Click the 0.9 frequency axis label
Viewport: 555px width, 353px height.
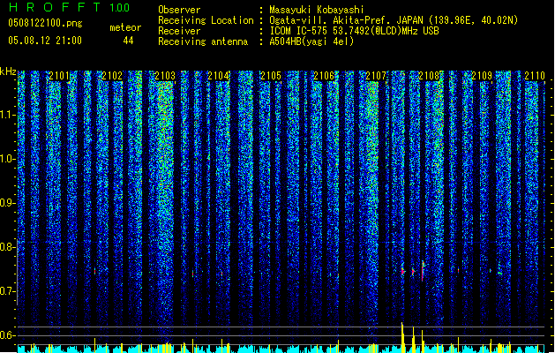(8, 203)
